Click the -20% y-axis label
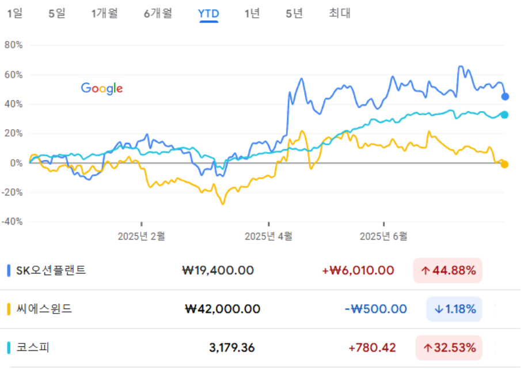Image resolution: width=528 pixels, height=374 pixels. pos(12,192)
